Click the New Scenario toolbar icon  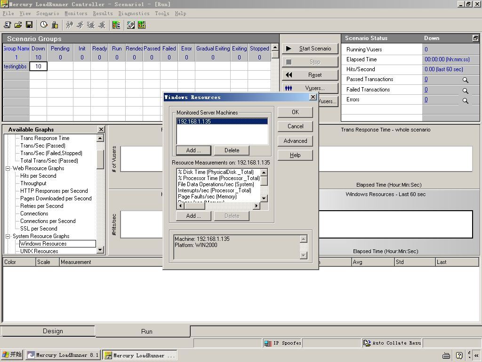[x=8, y=25]
